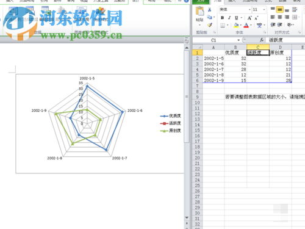
Task: Select row 7 header
Action: (x=198, y=86)
